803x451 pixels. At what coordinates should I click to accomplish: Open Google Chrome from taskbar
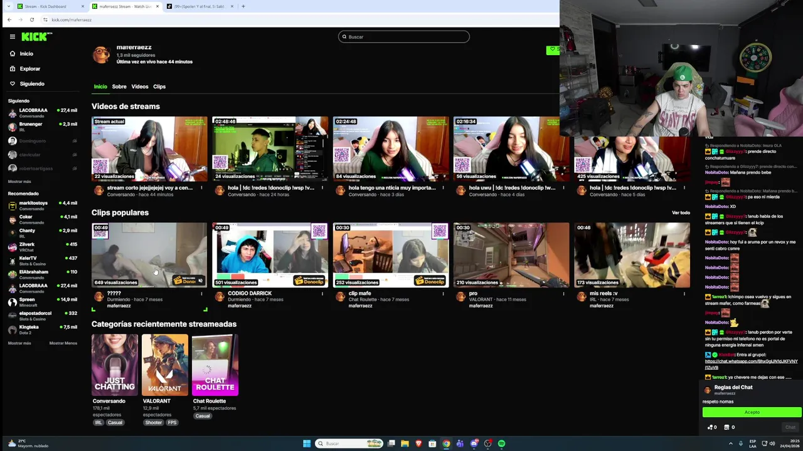pyautogui.click(x=446, y=443)
